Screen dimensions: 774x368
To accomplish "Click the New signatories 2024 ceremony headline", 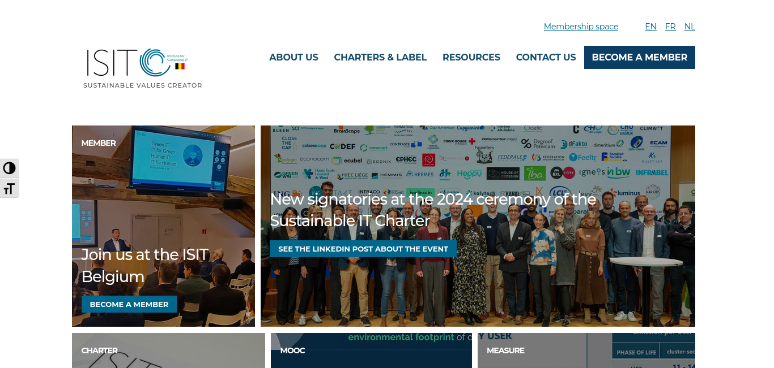I will pos(433,210).
